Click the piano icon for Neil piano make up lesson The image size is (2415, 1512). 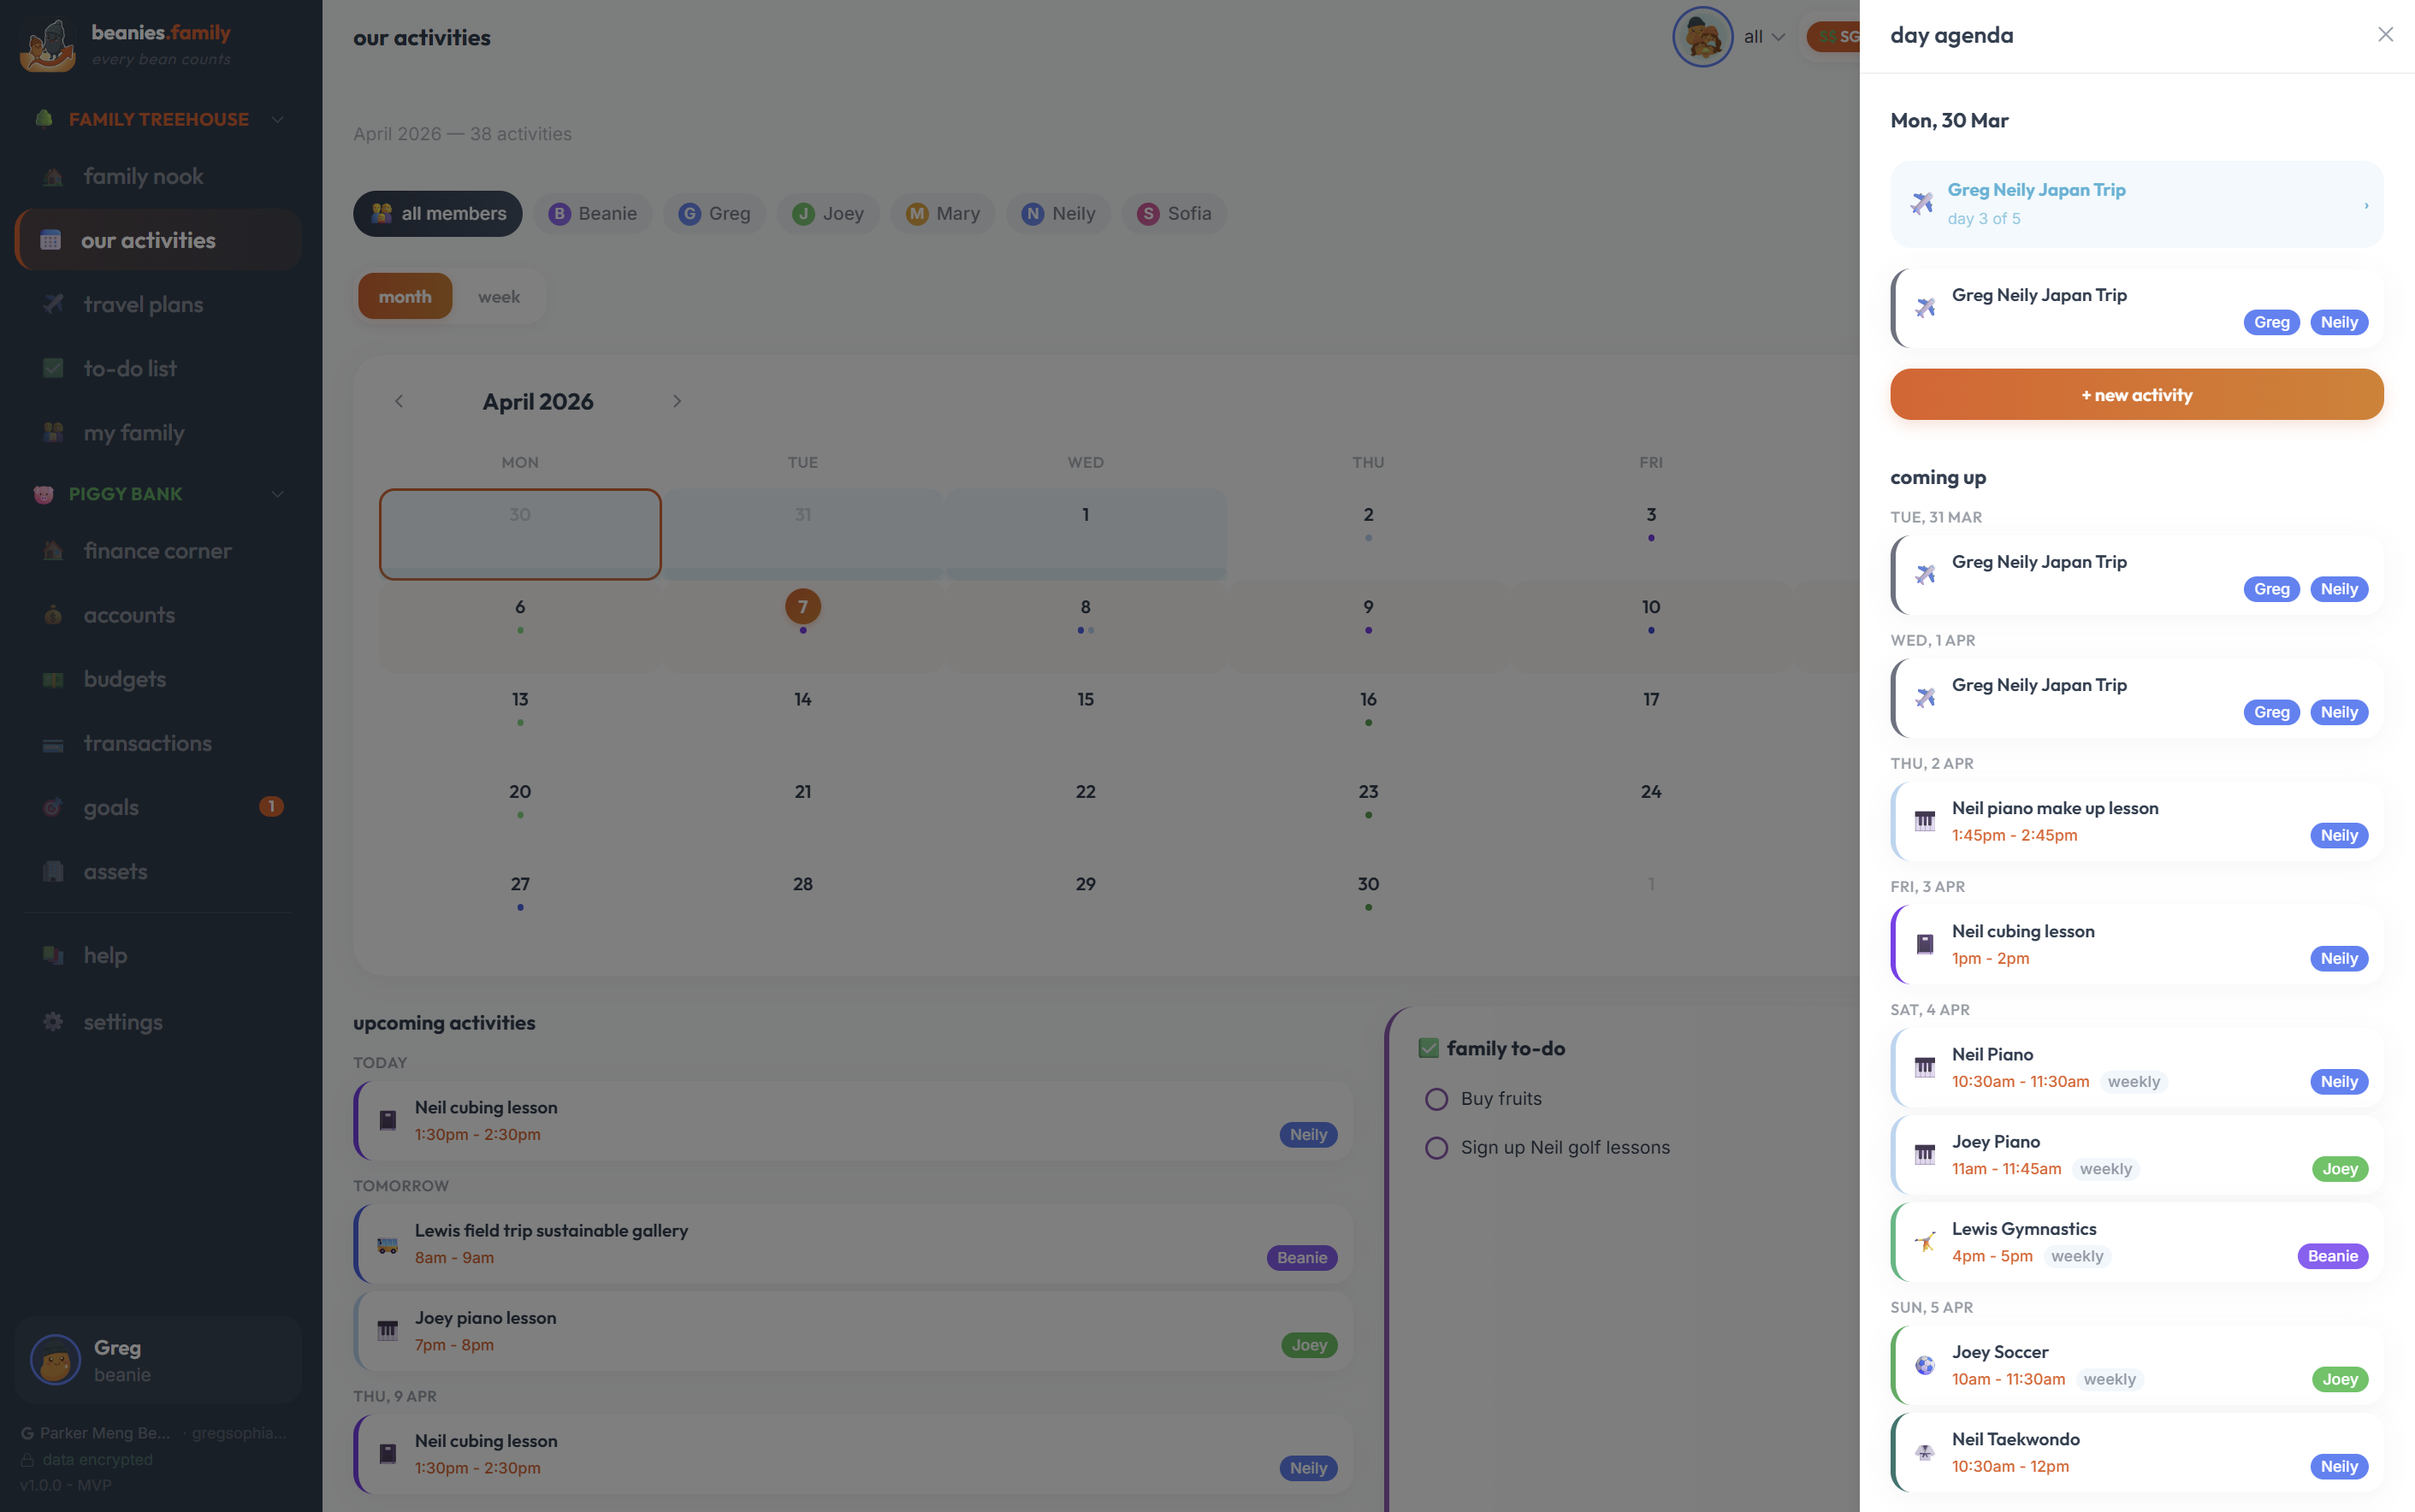[1924, 821]
